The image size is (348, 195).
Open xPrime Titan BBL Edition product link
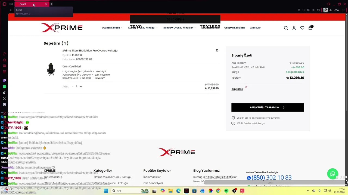tap(90, 51)
